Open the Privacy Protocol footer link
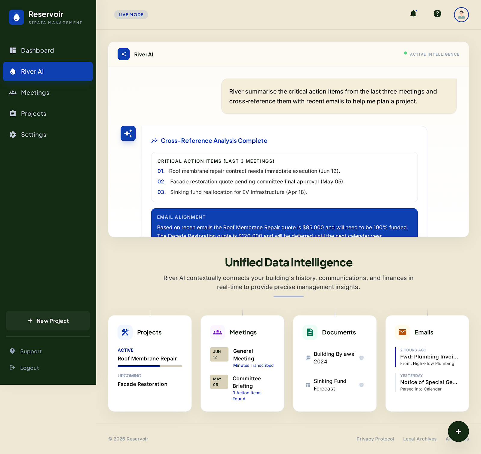The image size is (481, 454). click(375, 439)
